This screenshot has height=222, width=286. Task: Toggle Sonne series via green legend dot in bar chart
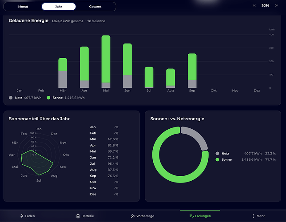coord(48,98)
